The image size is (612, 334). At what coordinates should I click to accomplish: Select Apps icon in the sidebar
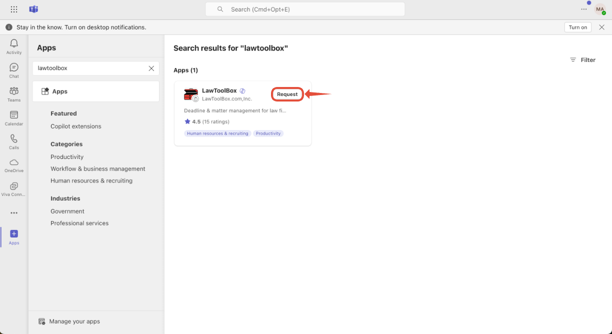click(x=14, y=237)
